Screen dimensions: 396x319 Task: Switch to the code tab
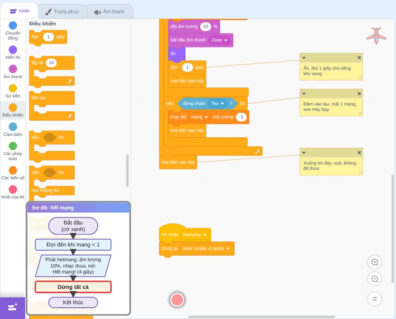(19, 11)
